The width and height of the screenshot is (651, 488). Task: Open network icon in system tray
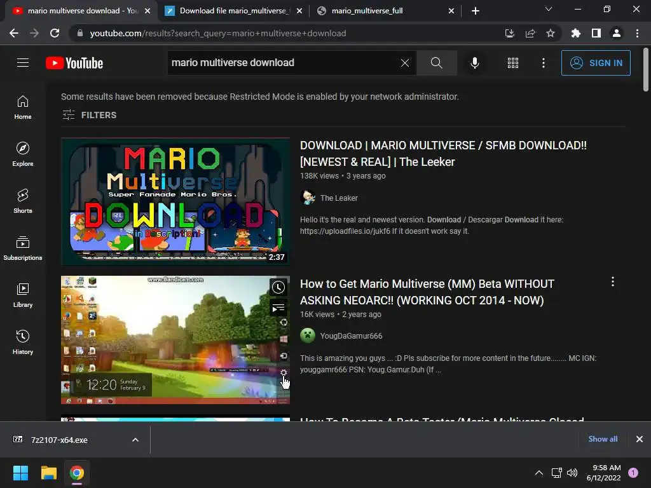pyautogui.click(x=556, y=473)
